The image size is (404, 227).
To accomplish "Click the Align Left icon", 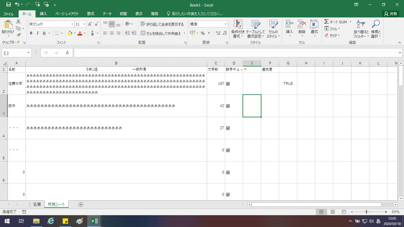I will click(105, 33).
